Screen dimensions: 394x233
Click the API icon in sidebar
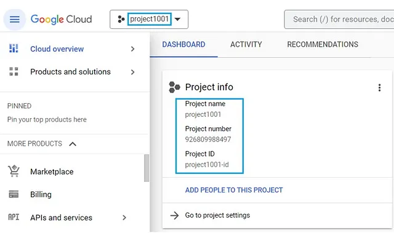coord(14,217)
